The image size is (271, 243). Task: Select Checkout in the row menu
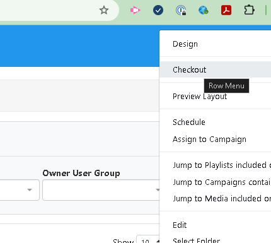tap(216, 69)
